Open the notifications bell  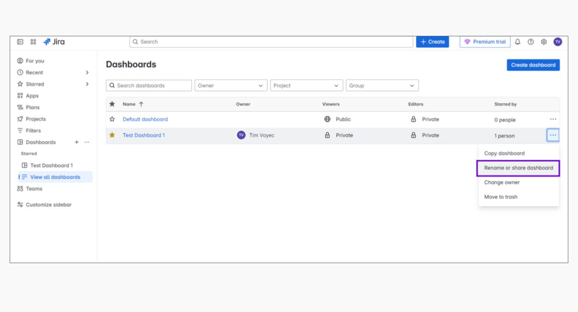518,42
